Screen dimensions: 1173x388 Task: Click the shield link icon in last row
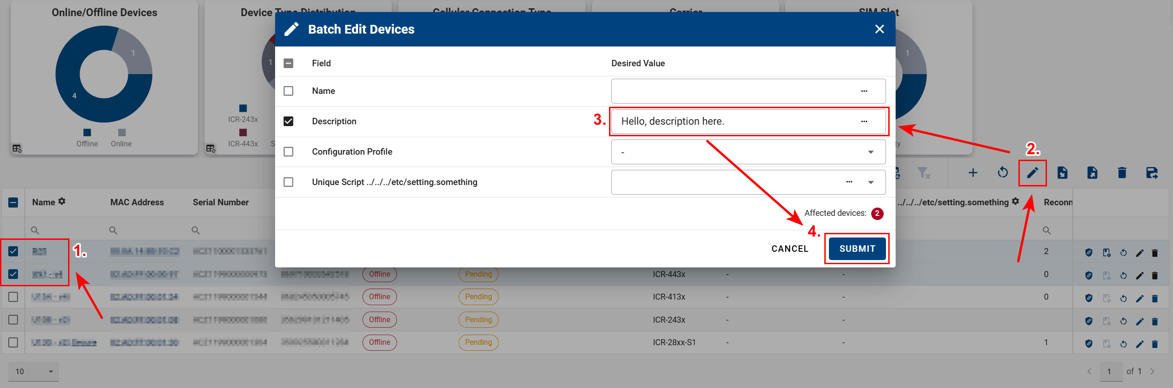(x=1089, y=343)
